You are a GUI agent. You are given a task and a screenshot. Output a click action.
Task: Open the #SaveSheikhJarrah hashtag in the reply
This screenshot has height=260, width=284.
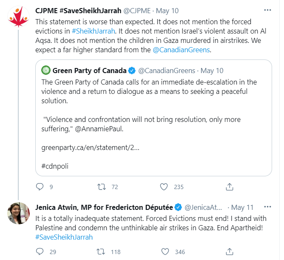[64, 237]
